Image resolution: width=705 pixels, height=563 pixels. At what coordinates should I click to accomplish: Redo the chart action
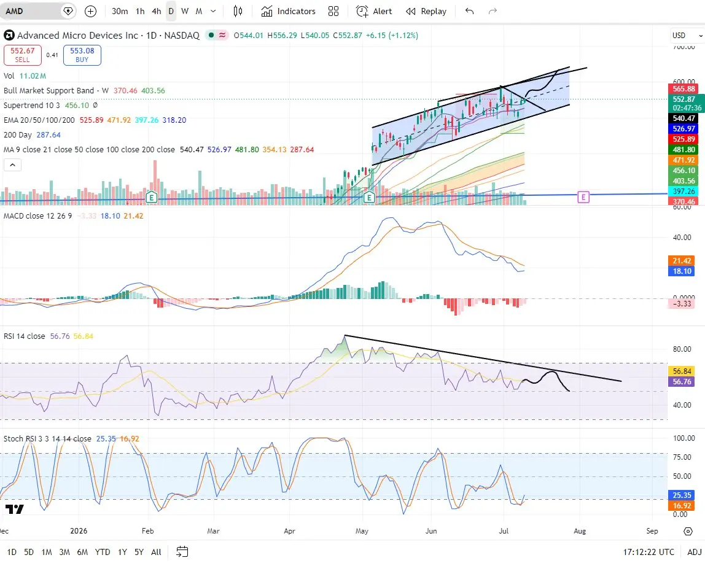point(493,11)
